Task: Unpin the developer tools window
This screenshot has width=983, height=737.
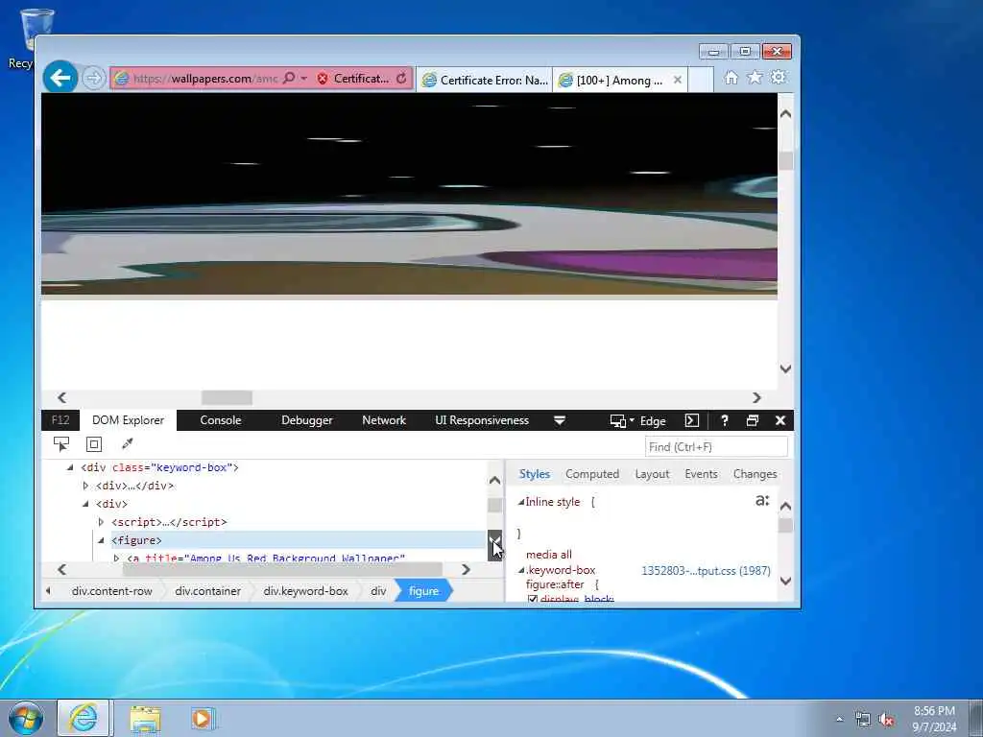Action: (753, 420)
